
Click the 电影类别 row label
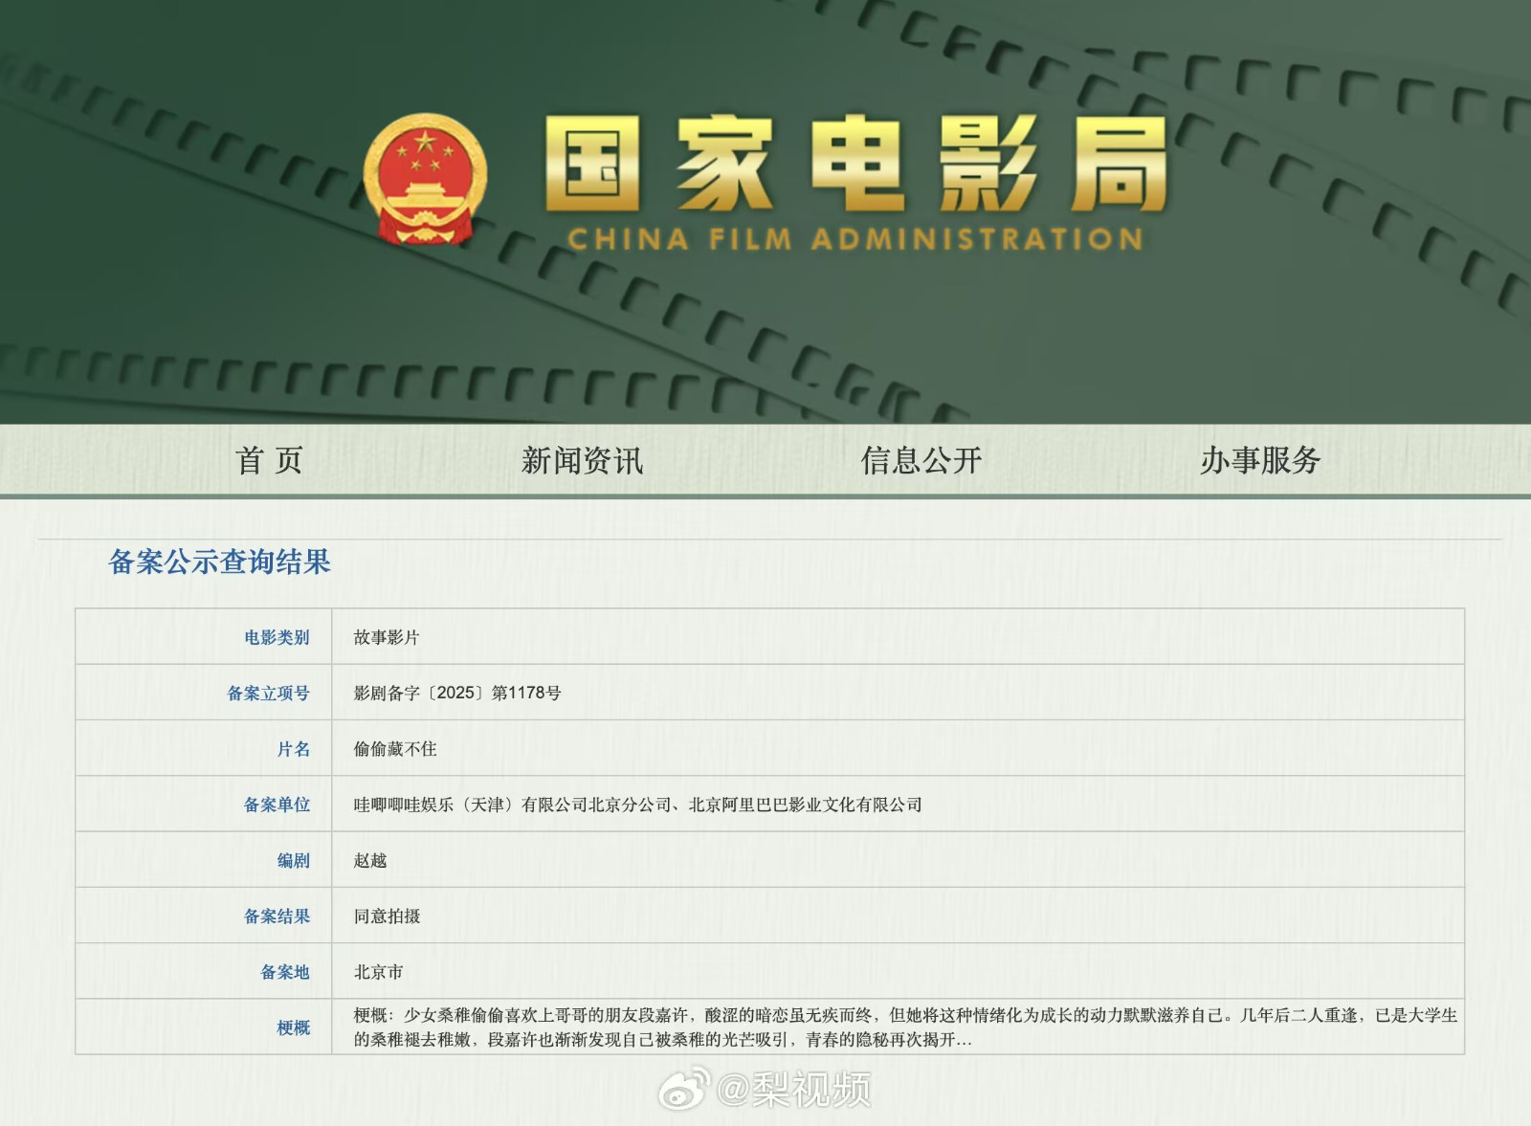277,637
